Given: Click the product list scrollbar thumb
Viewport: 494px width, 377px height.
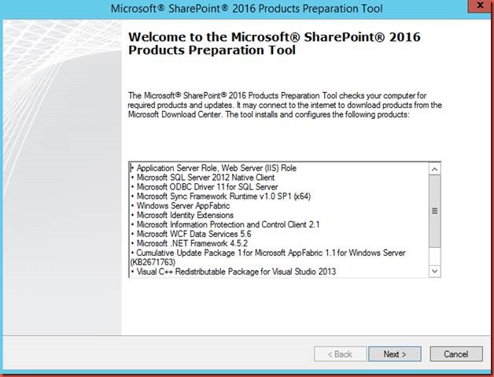Looking at the screenshot, I should coord(435,211).
